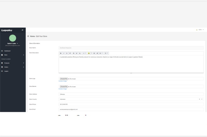Click the eraser remove-format icon
The width and height of the screenshot is (207, 137).
point(70,53)
